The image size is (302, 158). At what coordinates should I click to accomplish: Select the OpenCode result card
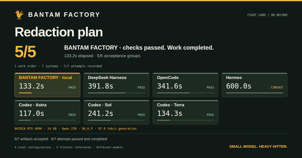coord(185,85)
